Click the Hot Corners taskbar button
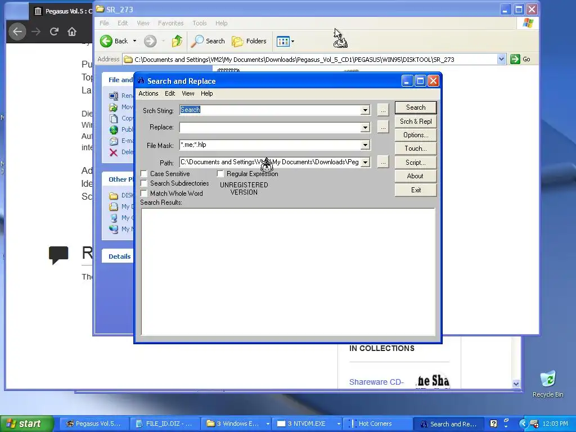Screen dimensions: 576x432 [x=376, y=424]
